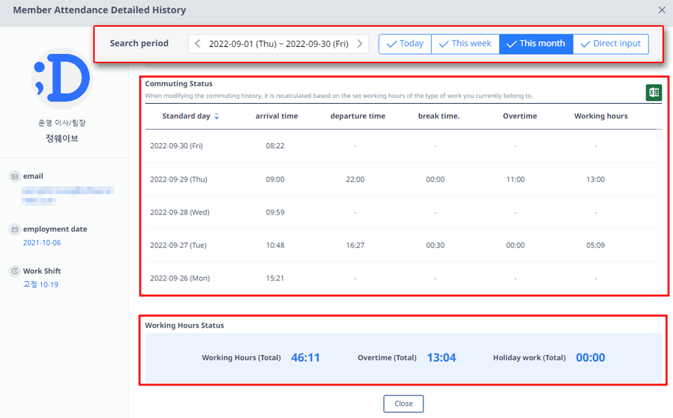Click arrival time 15:21 cell
This screenshot has height=418, width=673.
pos(275,278)
